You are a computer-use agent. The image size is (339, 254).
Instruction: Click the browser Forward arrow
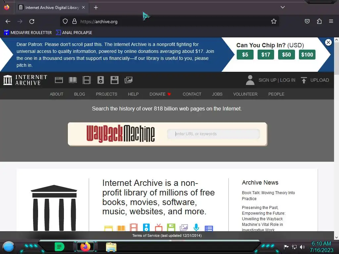coord(20,21)
